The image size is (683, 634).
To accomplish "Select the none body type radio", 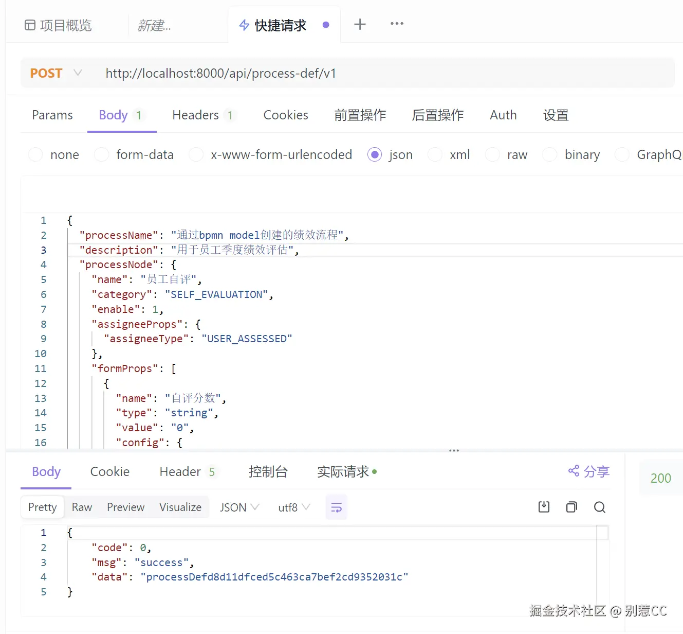I will [x=35, y=154].
